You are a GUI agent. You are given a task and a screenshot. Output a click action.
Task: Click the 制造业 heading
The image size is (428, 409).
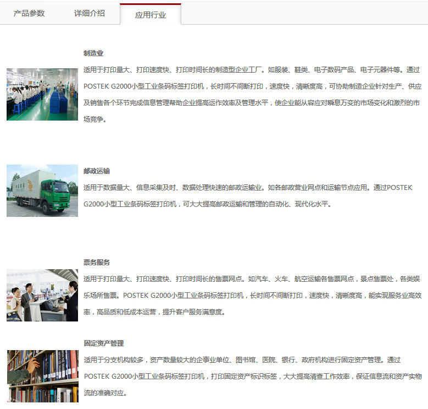point(93,53)
